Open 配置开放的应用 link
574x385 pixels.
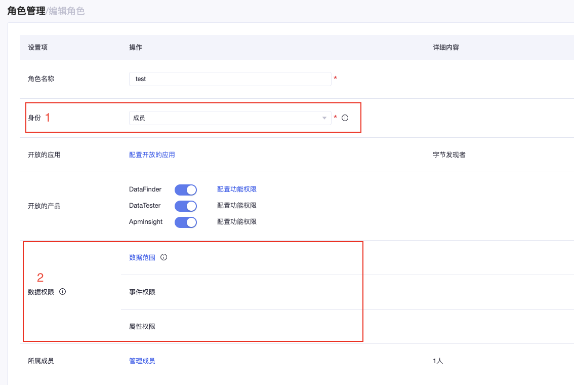click(x=152, y=155)
